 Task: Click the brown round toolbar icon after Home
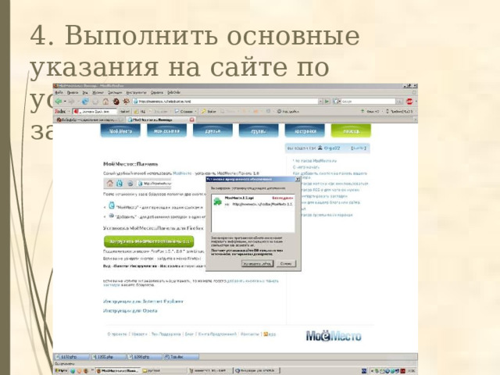pos(116,102)
